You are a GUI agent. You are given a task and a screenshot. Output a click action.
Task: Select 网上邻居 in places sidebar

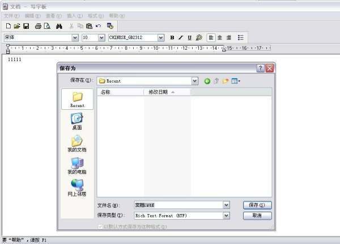pyautogui.click(x=77, y=188)
